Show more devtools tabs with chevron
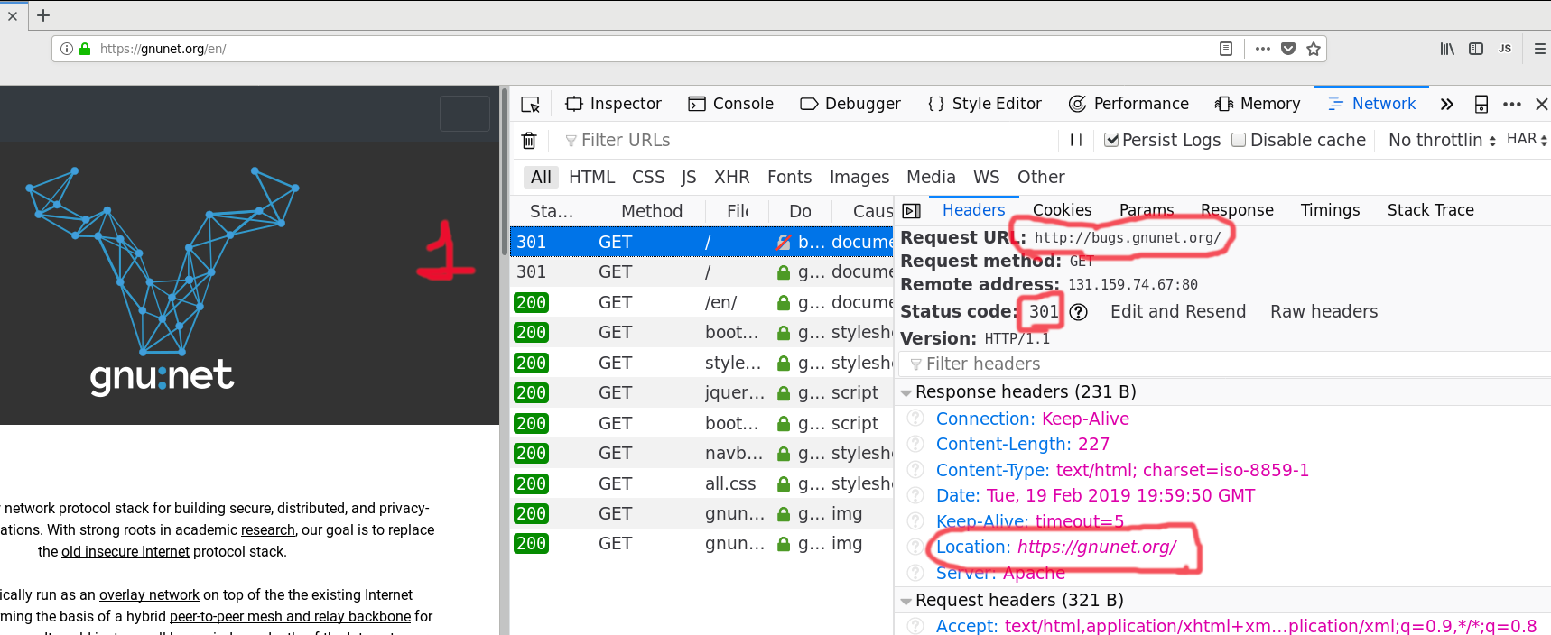The height and width of the screenshot is (635, 1551). click(1446, 105)
